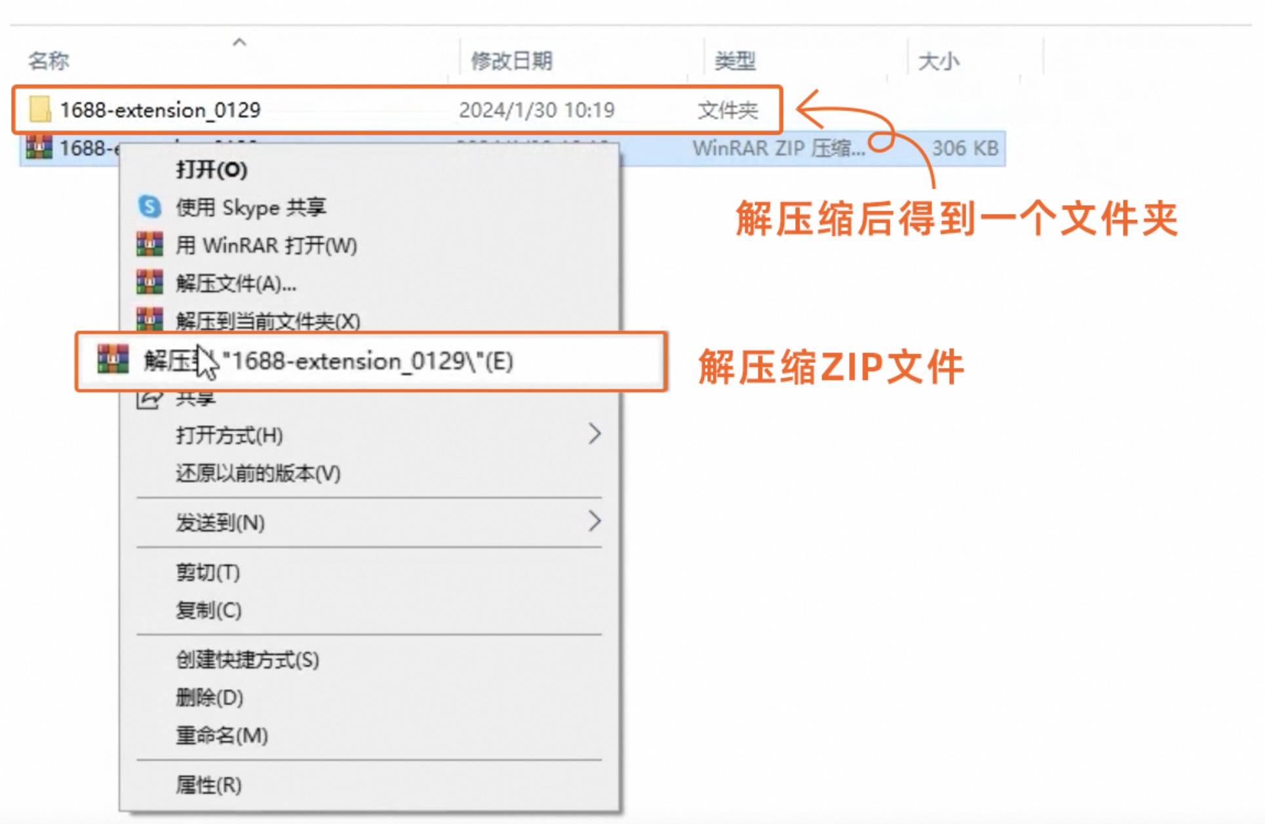
Task: Choose 复制(C) from context menu
Action: 370,610
